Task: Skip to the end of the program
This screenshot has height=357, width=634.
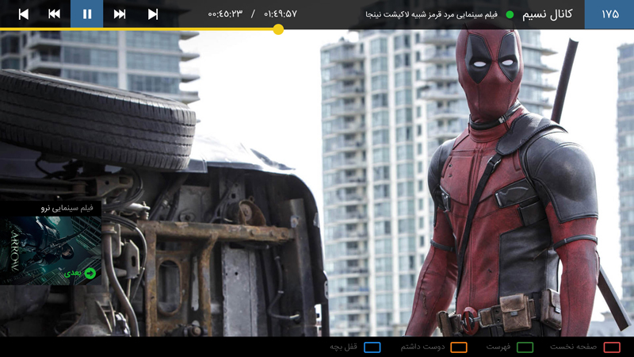Action: click(x=153, y=14)
